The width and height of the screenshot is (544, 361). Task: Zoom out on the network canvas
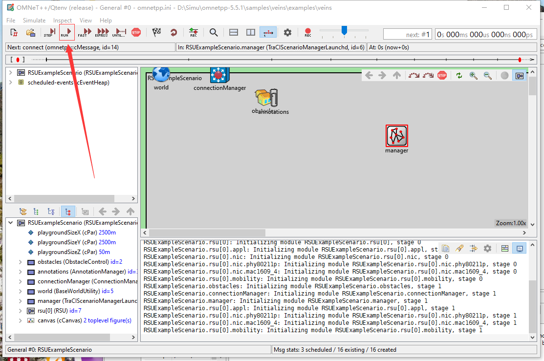[x=487, y=75]
